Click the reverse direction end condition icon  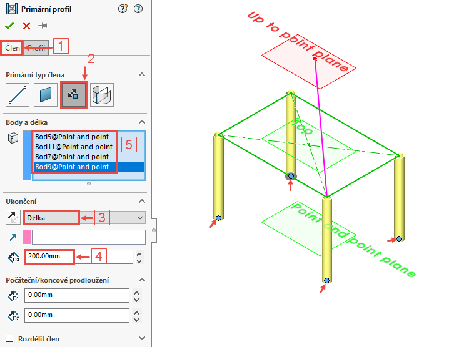coord(13,217)
